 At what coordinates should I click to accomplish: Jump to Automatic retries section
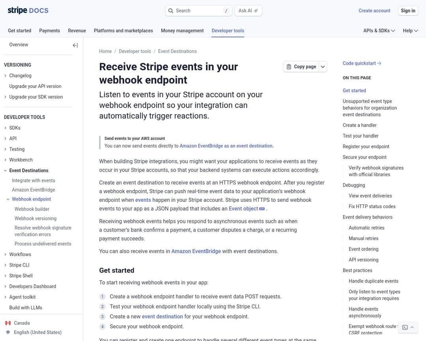tap(366, 228)
